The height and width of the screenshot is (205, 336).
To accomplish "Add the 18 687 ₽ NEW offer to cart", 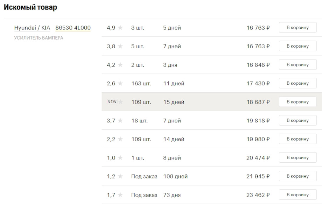I will (297, 102).
